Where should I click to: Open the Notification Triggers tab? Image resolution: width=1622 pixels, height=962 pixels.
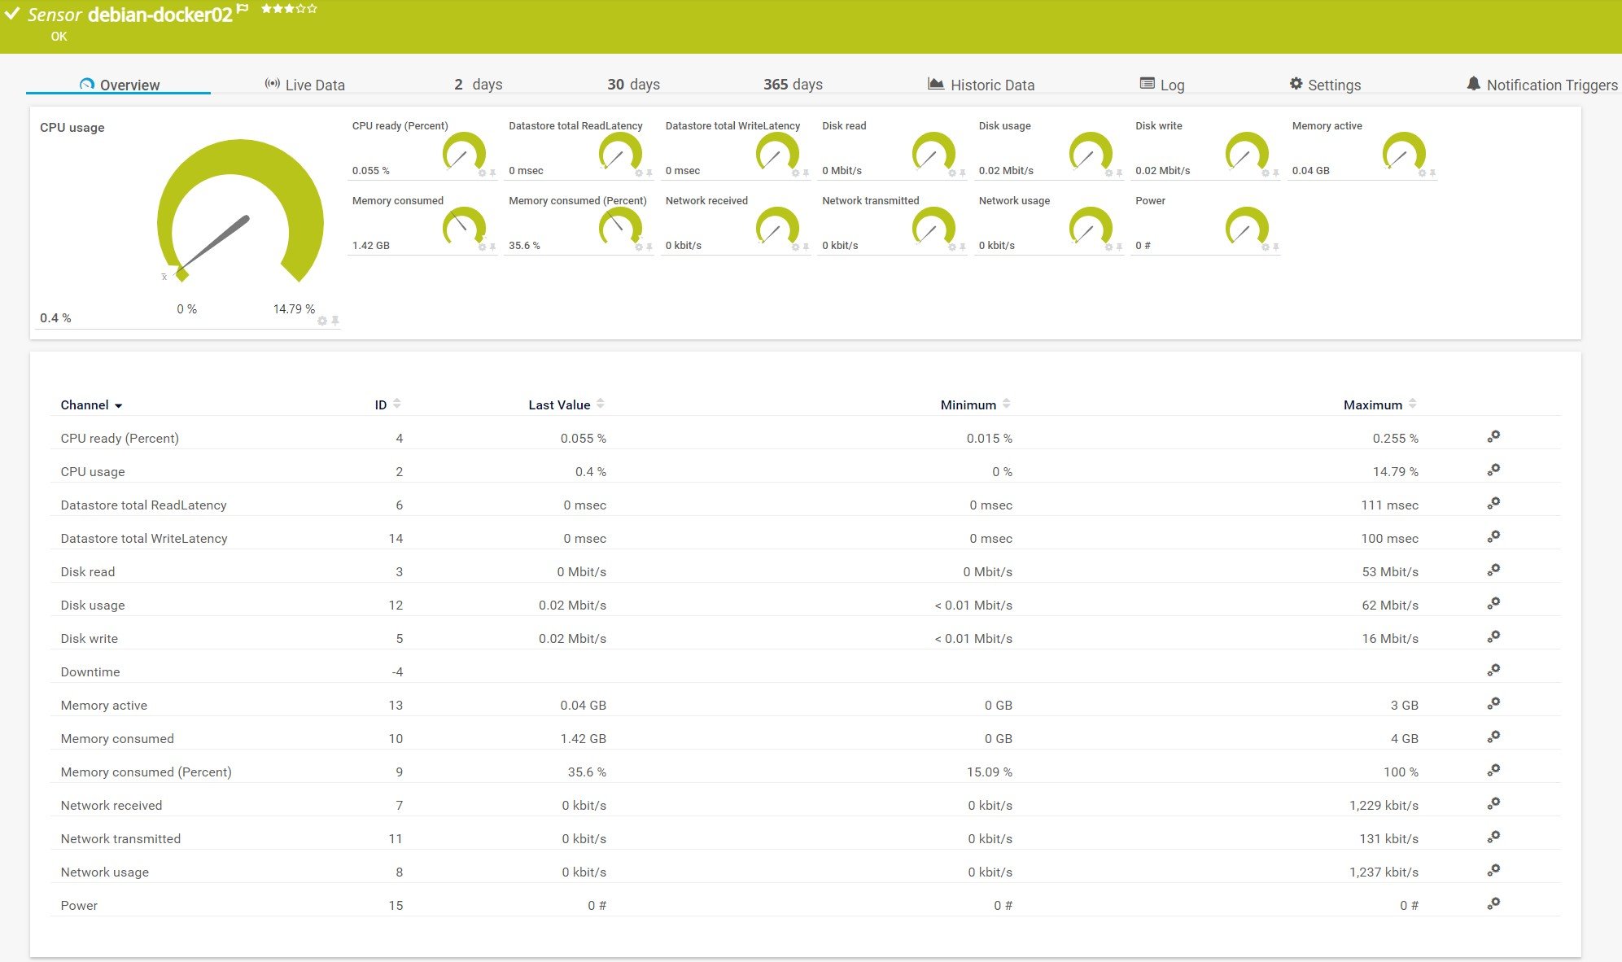1542,85
